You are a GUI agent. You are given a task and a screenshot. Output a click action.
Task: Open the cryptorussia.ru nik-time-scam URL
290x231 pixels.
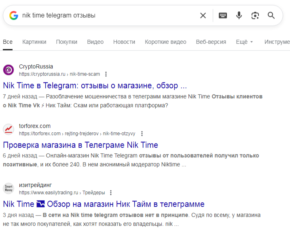[x=59, y=74]
